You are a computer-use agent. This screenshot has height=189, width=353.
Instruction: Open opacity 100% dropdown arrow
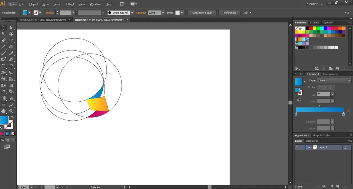click(x=163, y=13)
